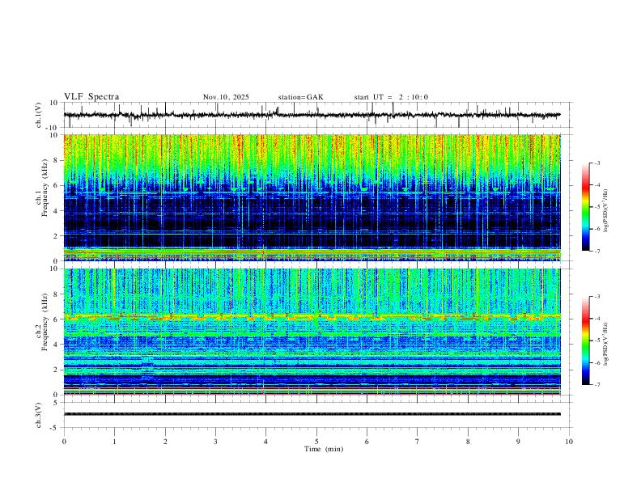The width and height of the screenshot is (641, 495).
Task: Click the "station=GAK" label
Action: coord(300,97)
